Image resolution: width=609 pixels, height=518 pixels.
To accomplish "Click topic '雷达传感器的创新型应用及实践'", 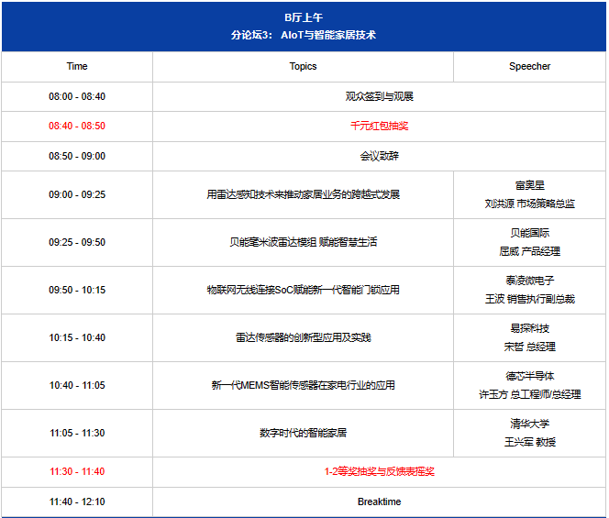I will pos(303,337).
